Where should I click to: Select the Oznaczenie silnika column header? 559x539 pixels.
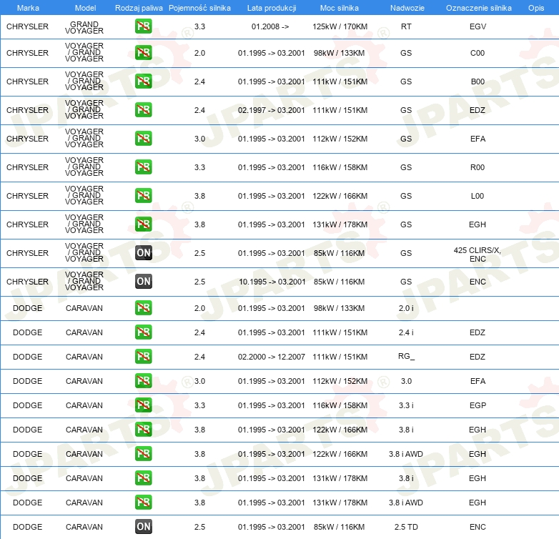478,7
